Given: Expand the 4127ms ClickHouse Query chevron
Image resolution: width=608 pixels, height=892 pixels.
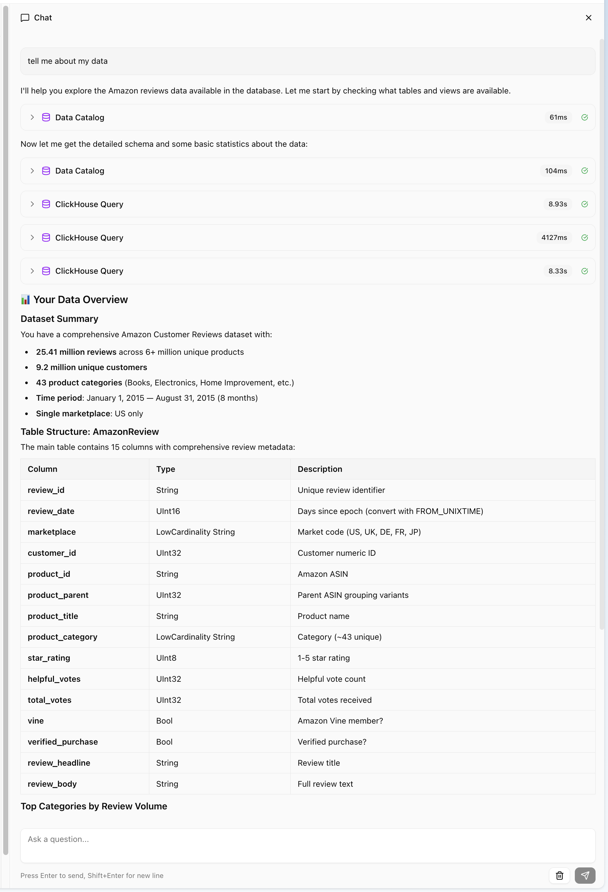Looking at the screenshot, I should [x=32, y=238].
